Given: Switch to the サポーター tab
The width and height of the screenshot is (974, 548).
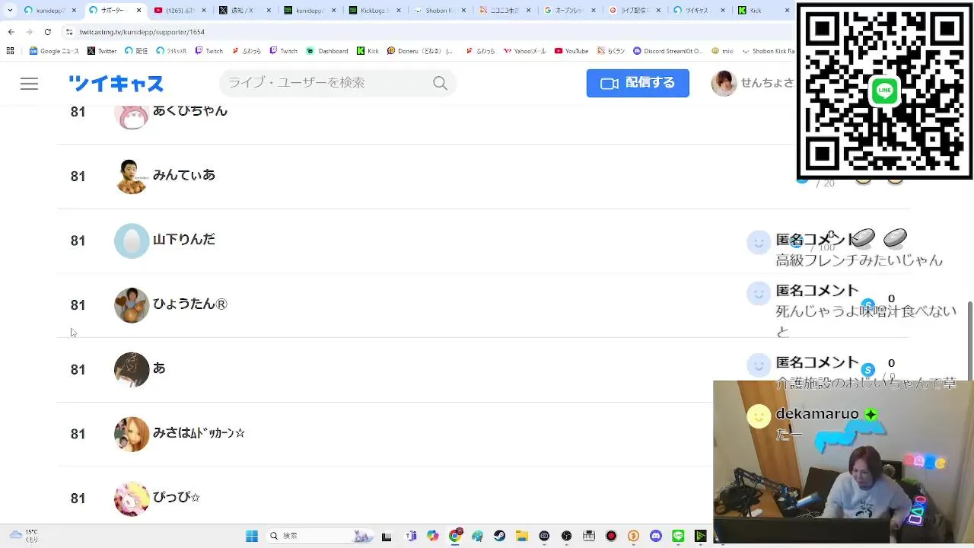Looking at the screenshot, I should pos(116,11).
